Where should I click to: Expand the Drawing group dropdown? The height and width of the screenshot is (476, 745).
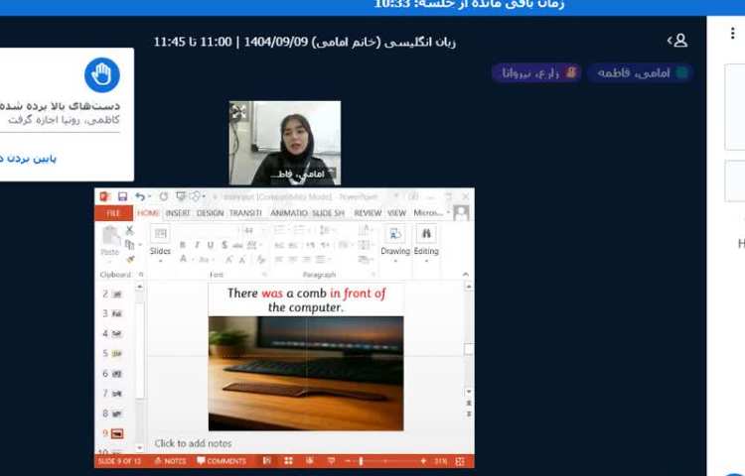pos(395,262)
